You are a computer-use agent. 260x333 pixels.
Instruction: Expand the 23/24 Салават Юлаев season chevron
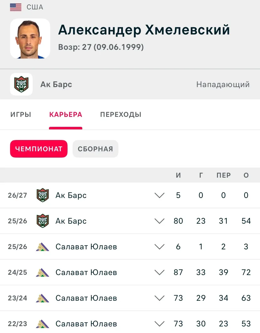160,298
